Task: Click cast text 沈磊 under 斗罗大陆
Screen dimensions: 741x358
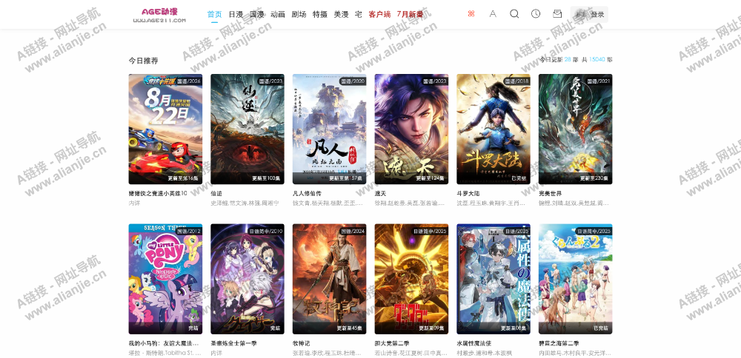Action: [x=461, y=203]
